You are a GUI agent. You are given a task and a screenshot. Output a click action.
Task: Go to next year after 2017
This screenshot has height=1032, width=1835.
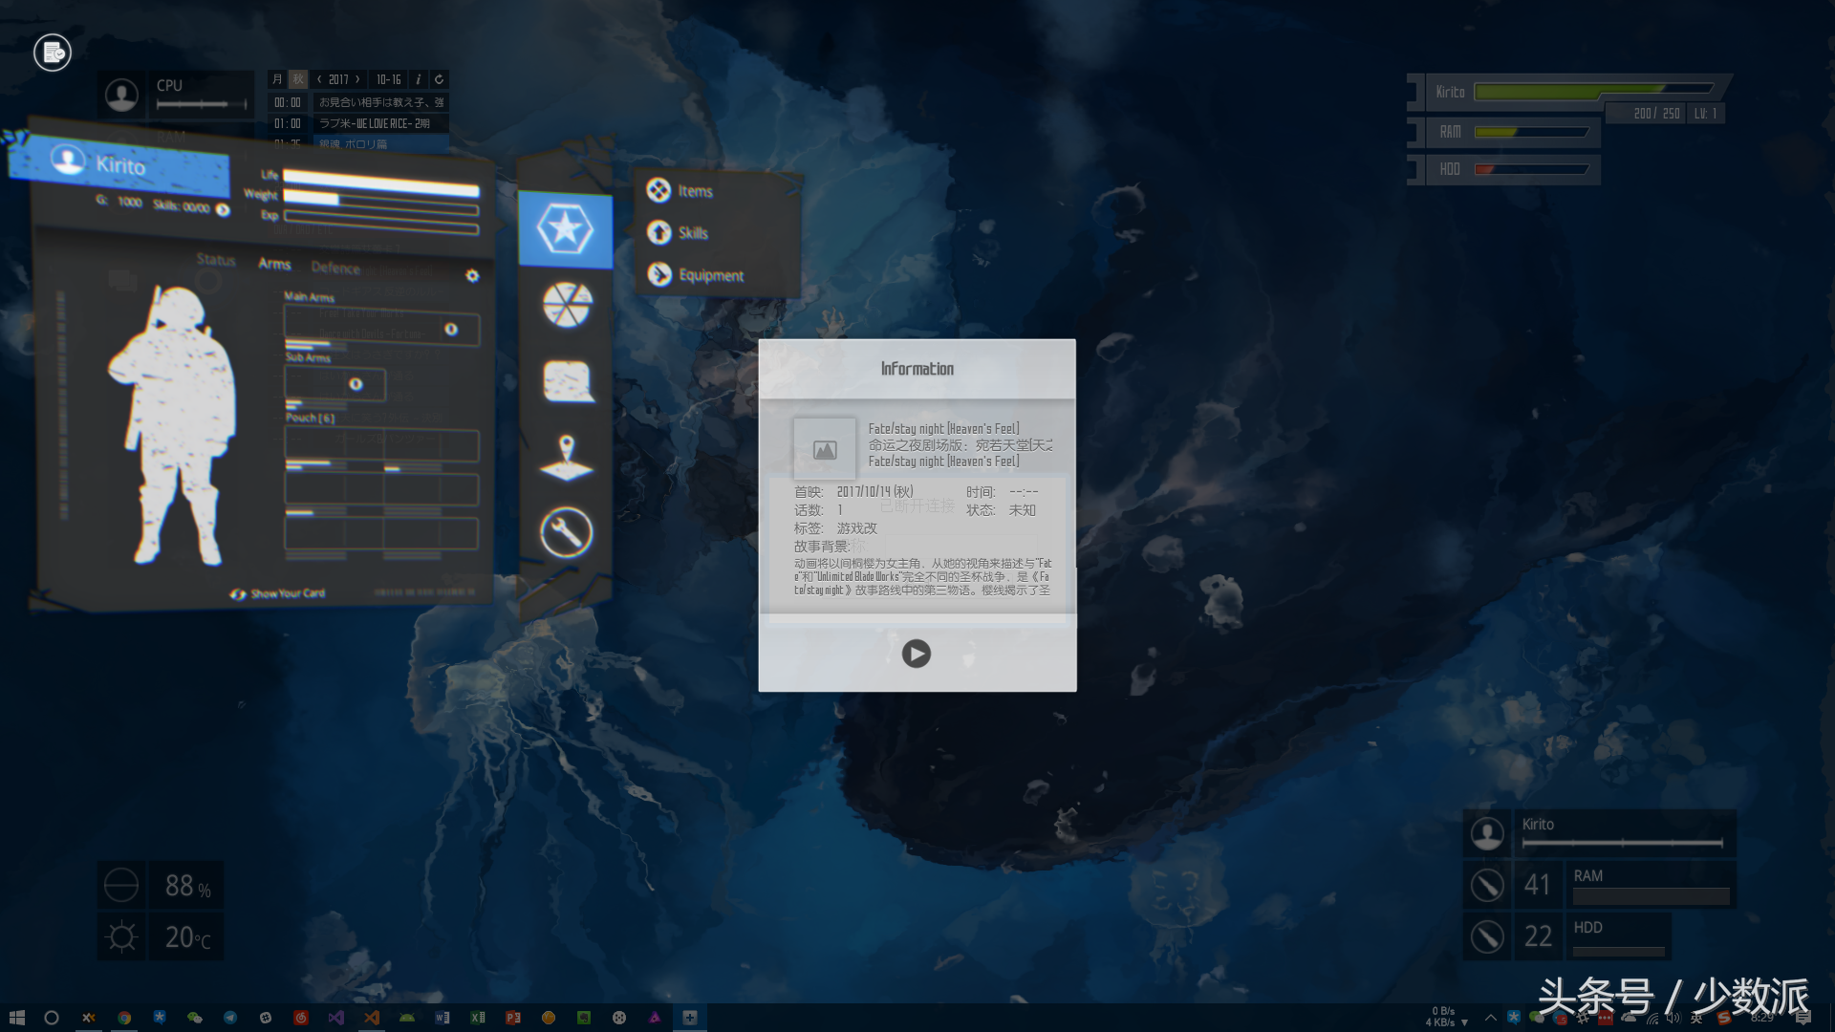[x=358, y=79]
